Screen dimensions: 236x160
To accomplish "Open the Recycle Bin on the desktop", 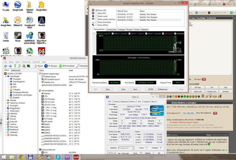I will click(6, 37).
